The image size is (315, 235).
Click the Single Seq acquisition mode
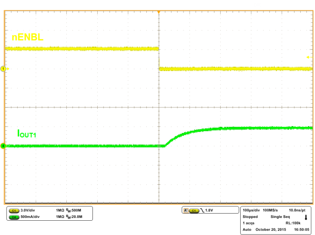coord(283,216)
